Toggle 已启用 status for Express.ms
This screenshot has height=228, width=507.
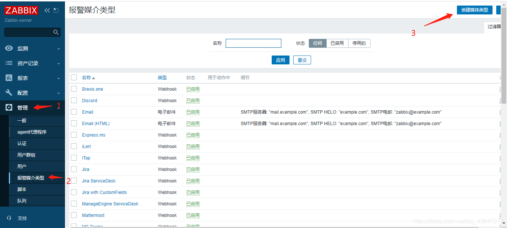coord(193,135)
